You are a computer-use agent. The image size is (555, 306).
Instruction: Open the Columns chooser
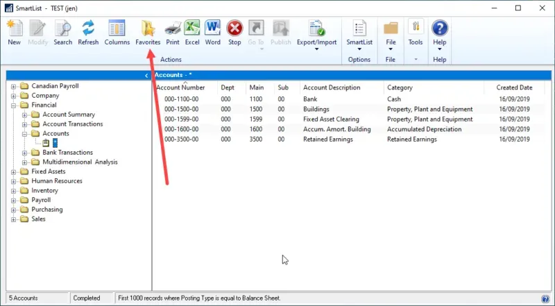pyautogui.click(x=117, y=33)
